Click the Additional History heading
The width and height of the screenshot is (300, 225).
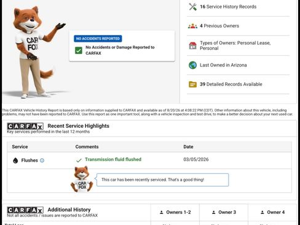coord(69,210)
